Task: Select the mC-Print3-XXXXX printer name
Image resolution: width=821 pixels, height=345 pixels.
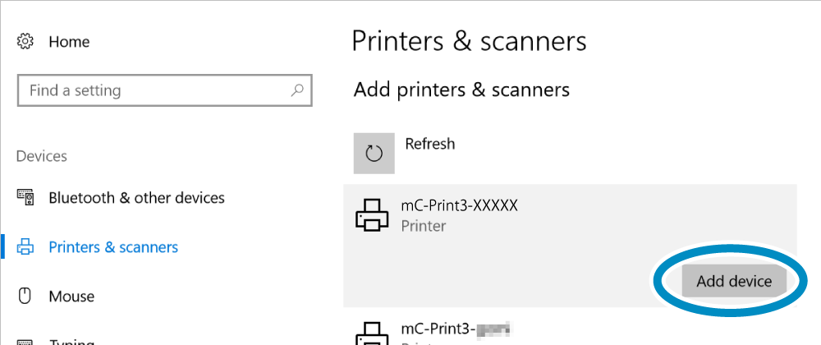Action: 459,206
